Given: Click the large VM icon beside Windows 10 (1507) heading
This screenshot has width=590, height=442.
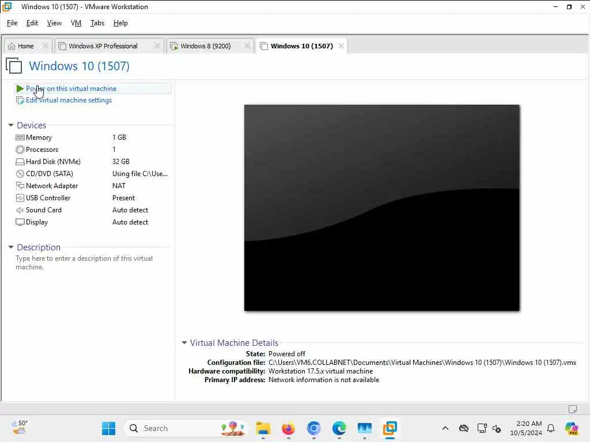Looking at the screenshot, I should tap(14, 66).
